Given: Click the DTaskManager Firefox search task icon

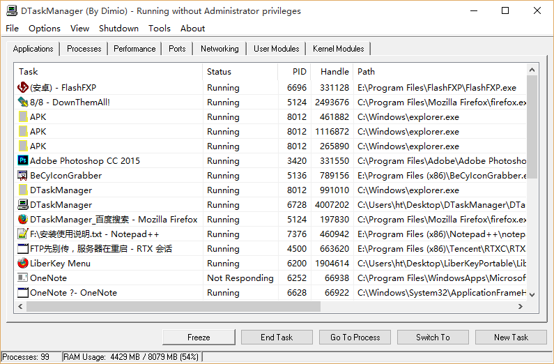Looking at the screenshot, I should click(x=23, y=220).
